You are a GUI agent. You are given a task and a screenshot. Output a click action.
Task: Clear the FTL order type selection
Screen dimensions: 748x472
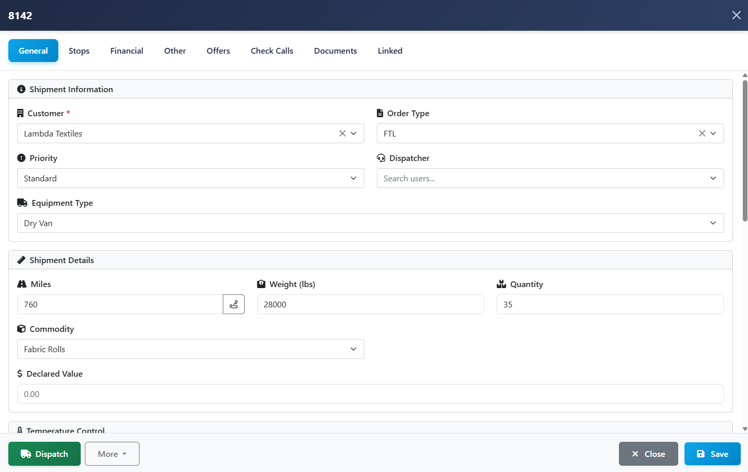coord(702,133)
